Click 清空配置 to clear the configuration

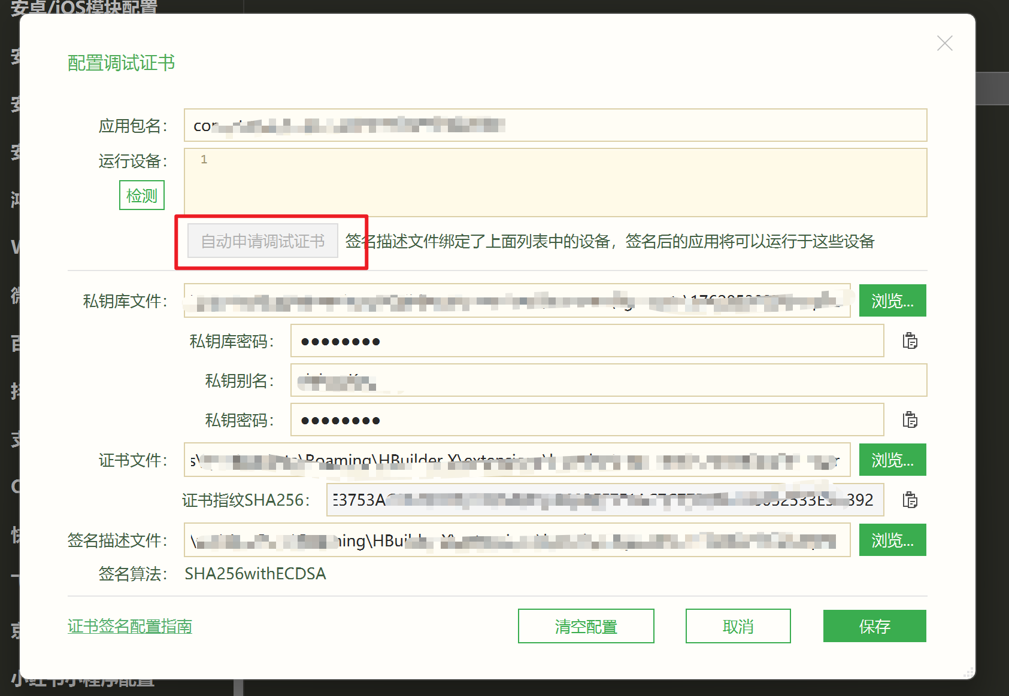point(586,626)
